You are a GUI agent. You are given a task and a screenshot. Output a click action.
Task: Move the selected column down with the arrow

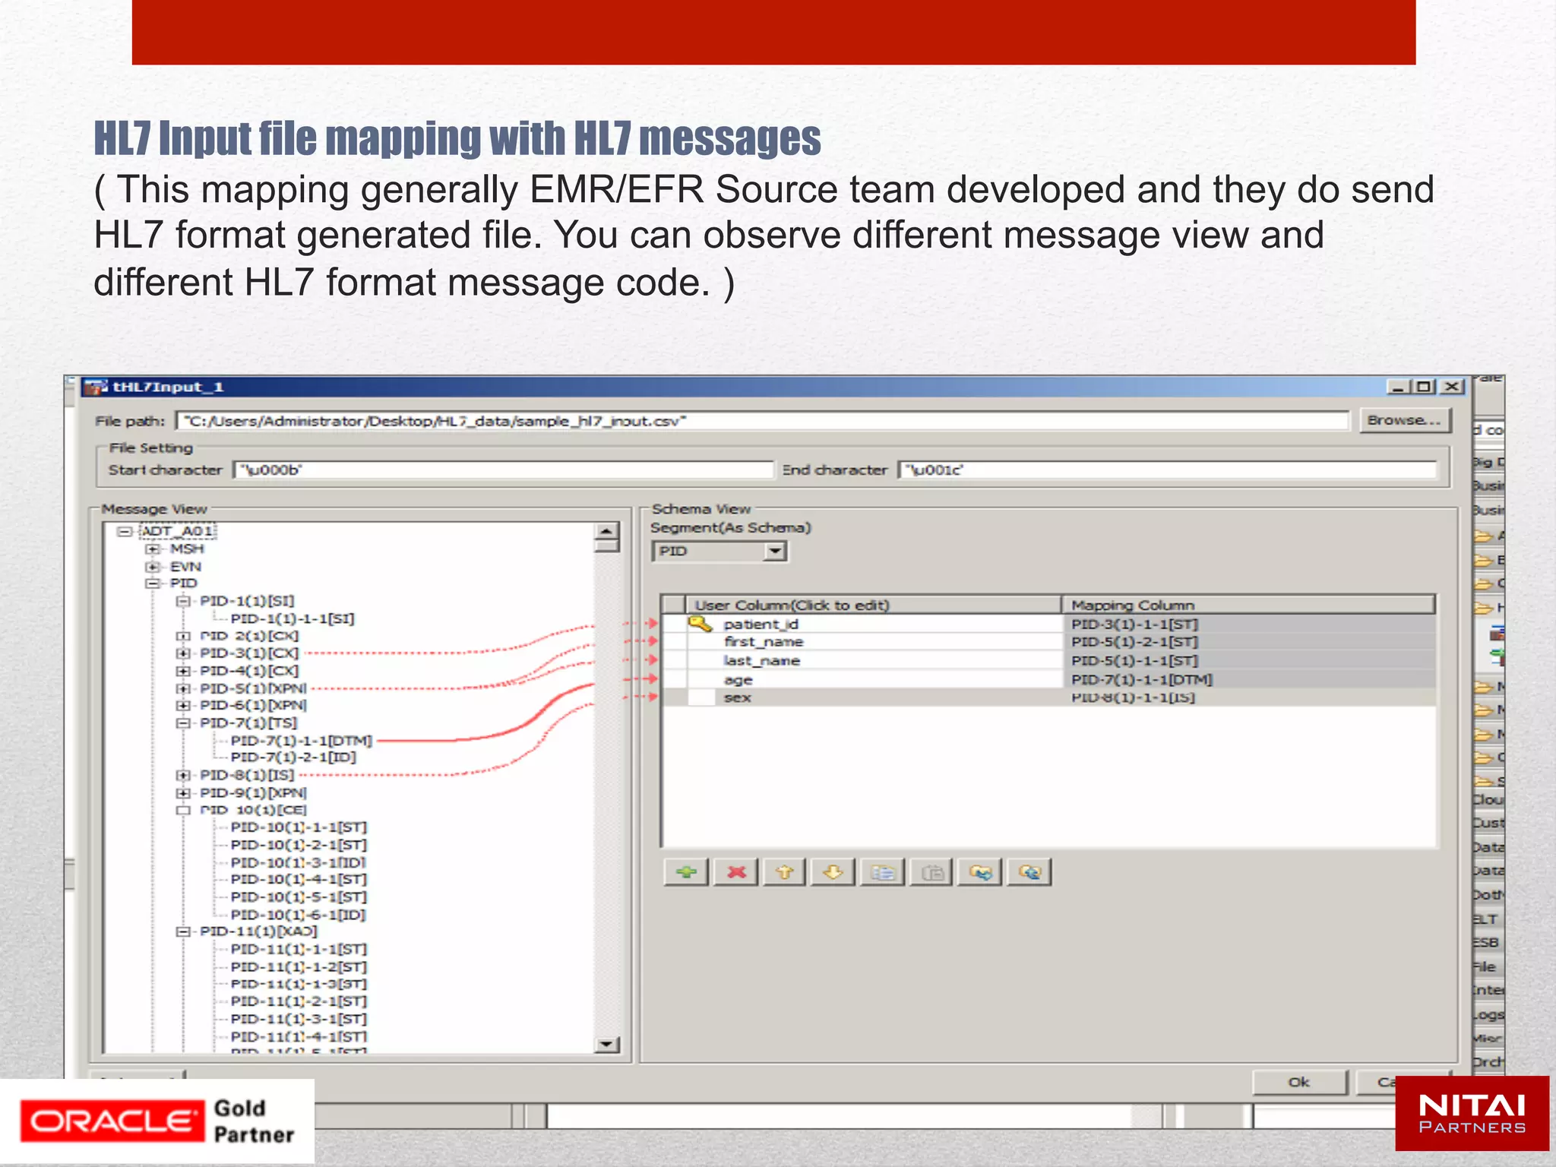[x=833, y=872]
